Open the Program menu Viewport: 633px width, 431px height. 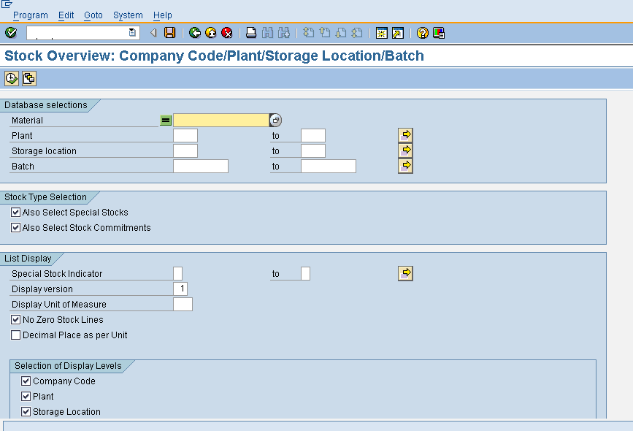(x=30, y=15)
